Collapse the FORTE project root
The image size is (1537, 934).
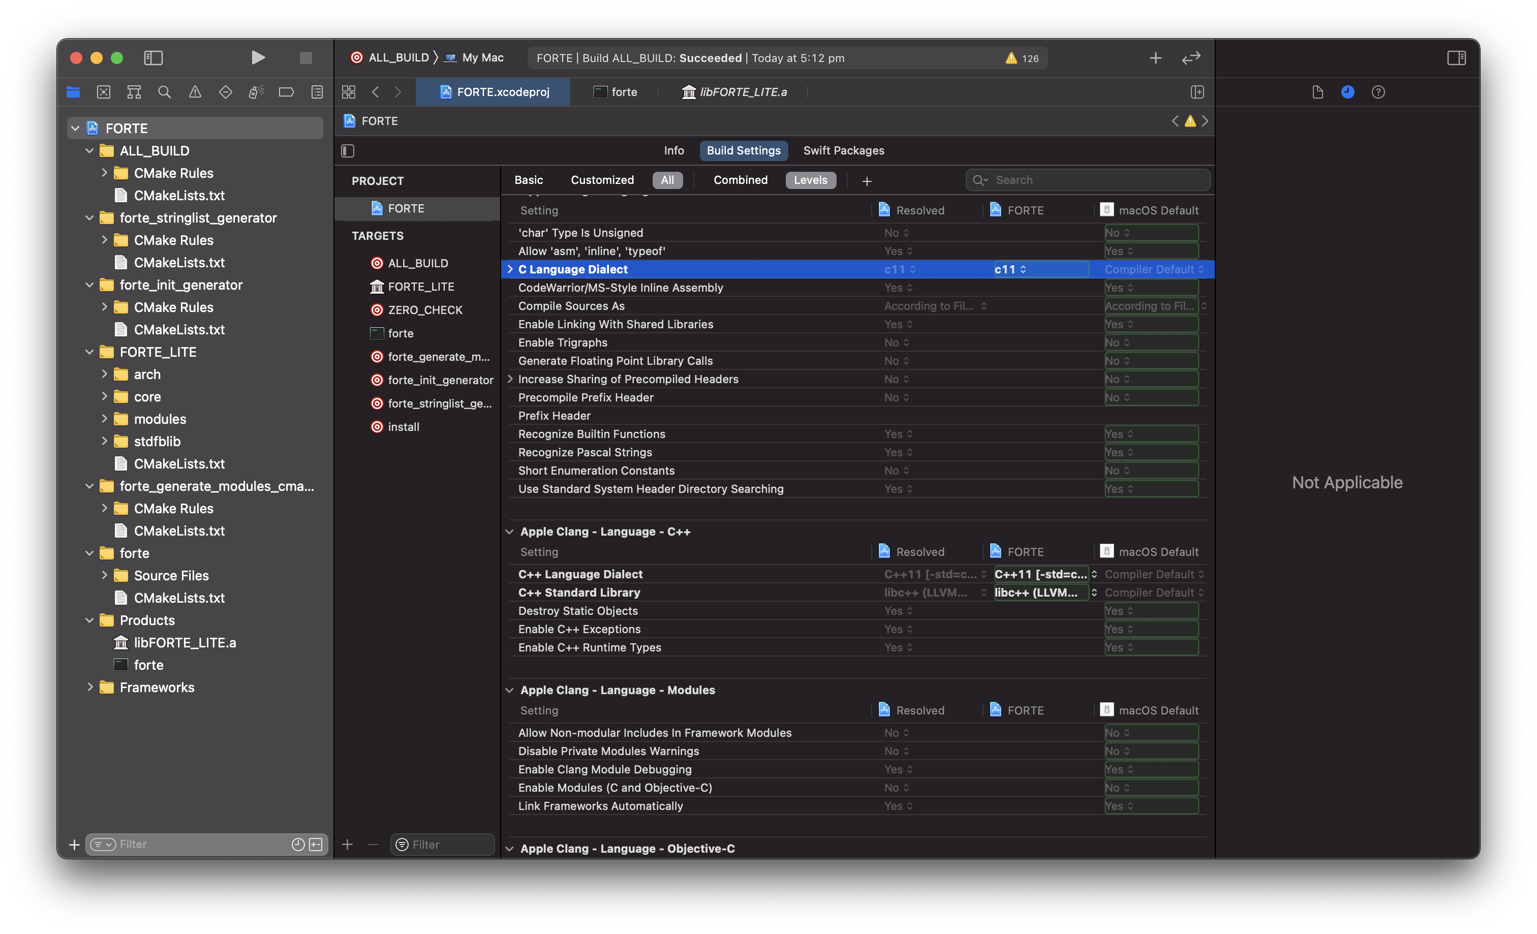75,129
